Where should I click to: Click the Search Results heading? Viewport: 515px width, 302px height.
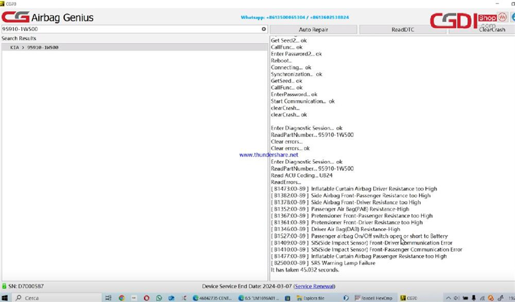point(19,39)
